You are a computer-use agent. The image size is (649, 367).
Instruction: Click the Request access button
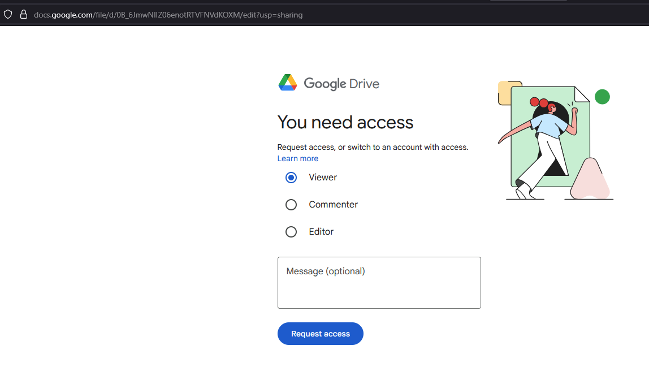[x=321, y=334]
